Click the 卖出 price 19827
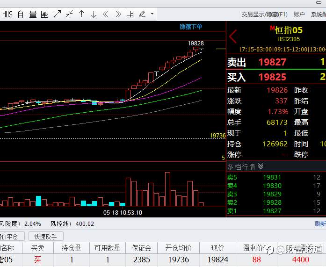326x267 pixels. (x=272, y=62)
